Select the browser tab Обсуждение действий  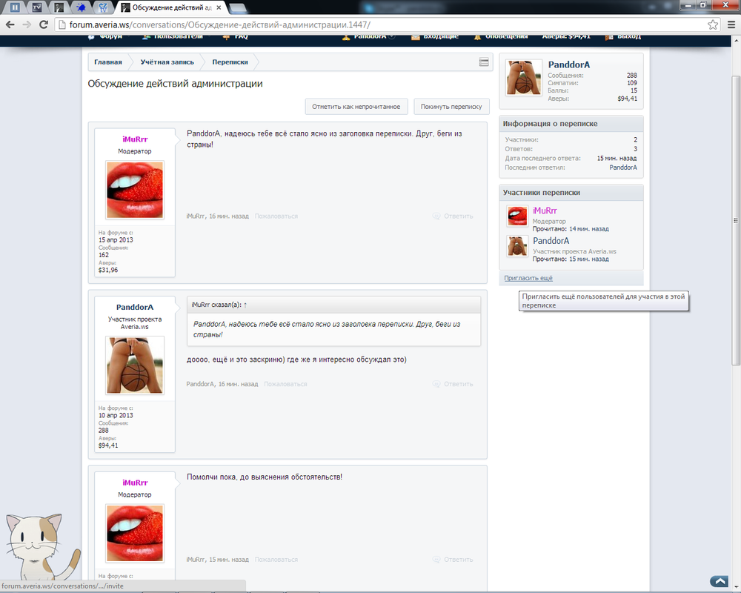coord(170,7)
